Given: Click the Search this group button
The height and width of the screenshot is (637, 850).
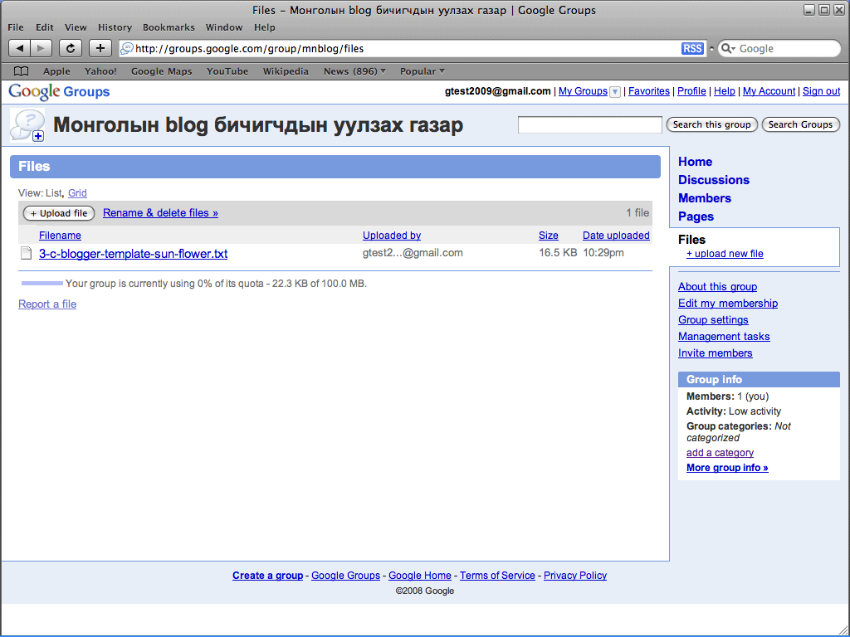Looking at the screenshot, I should pyautogui.click(x=711, y=124).
